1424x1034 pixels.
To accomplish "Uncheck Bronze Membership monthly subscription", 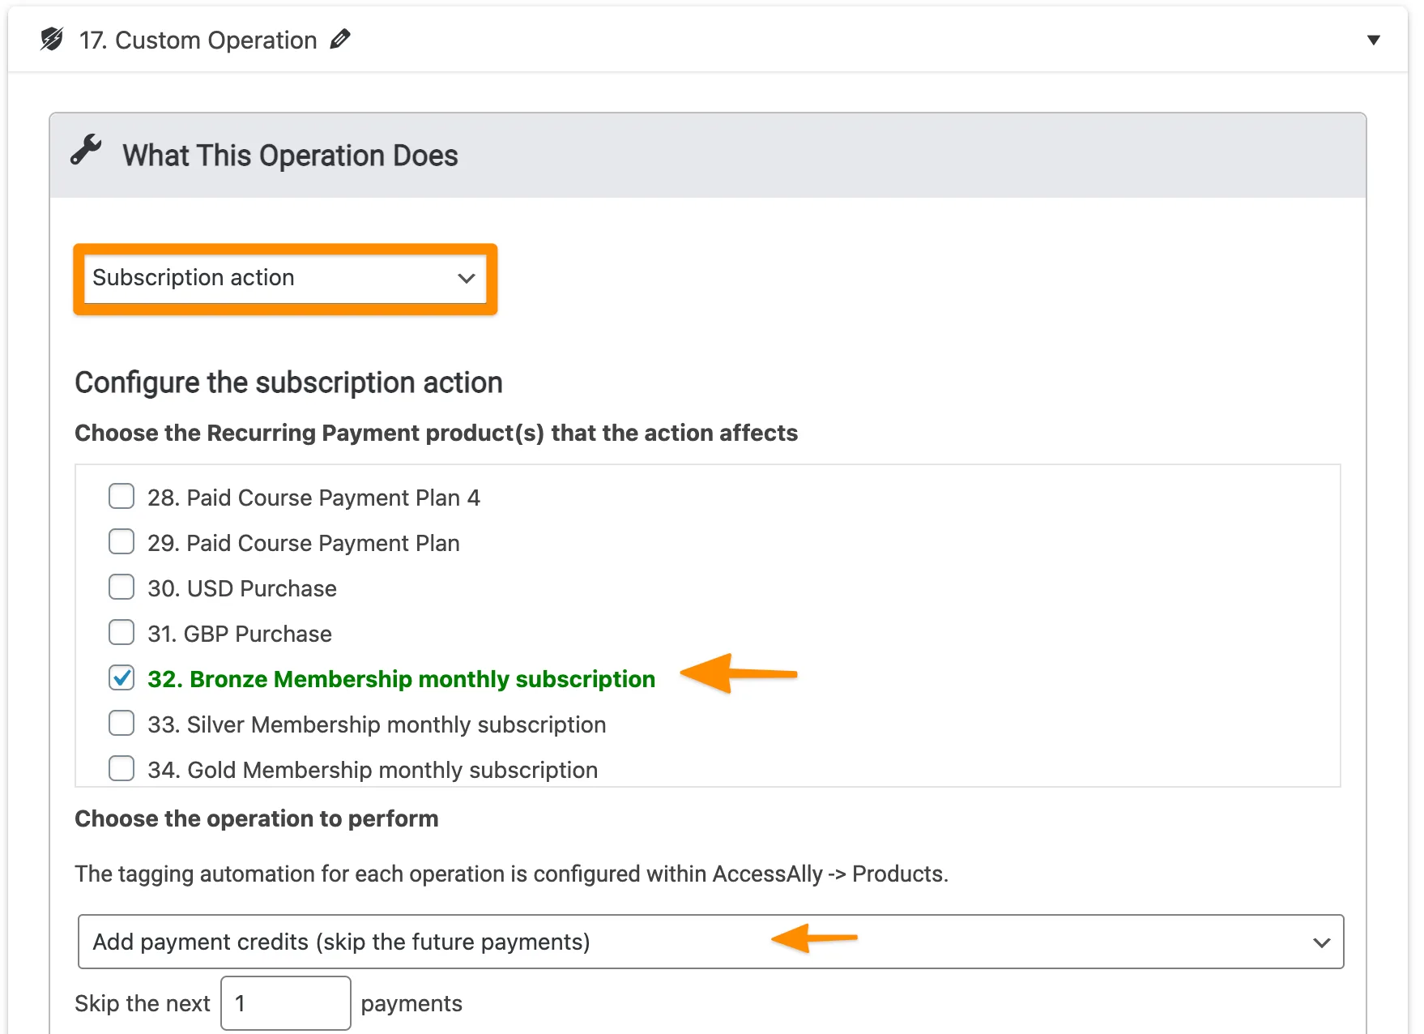I will (122, 678).
